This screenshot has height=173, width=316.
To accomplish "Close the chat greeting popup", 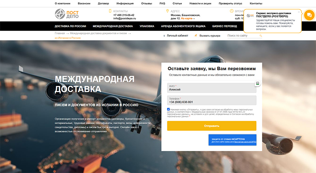I will pyautogui.click(x=299, y=12).
